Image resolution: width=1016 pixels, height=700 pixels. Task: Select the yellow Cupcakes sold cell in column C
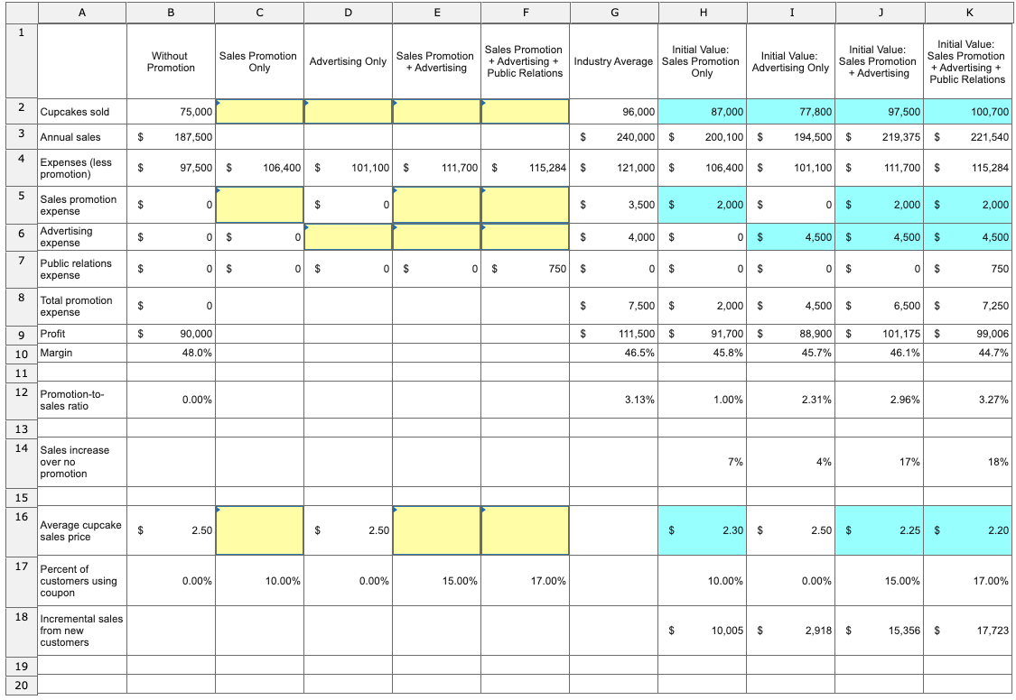coord(259,112)
